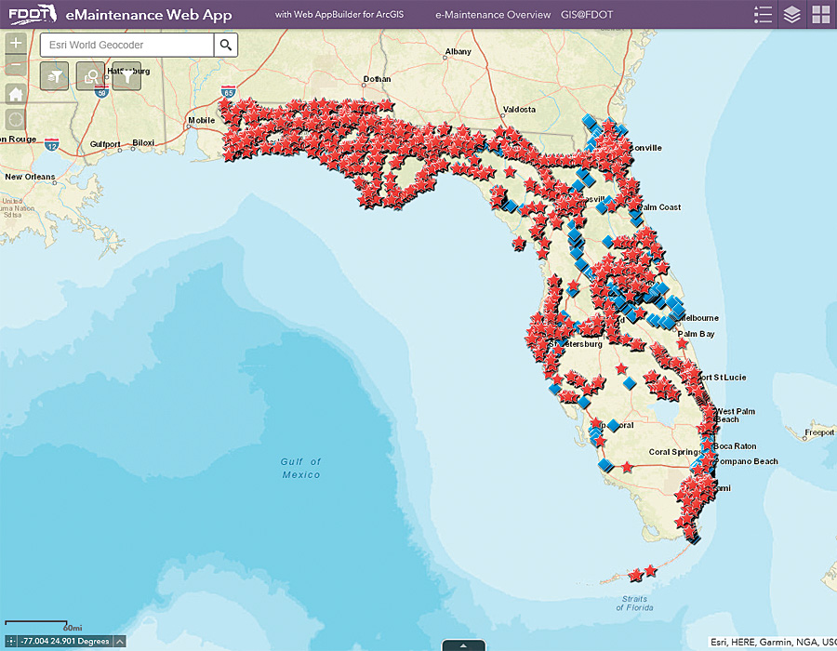Click the coordinate capture crosshair icon

pos(10,642)
